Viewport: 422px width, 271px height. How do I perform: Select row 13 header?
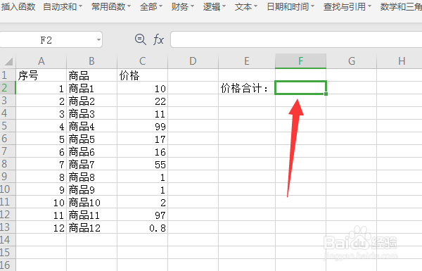(x=8, y=227)
